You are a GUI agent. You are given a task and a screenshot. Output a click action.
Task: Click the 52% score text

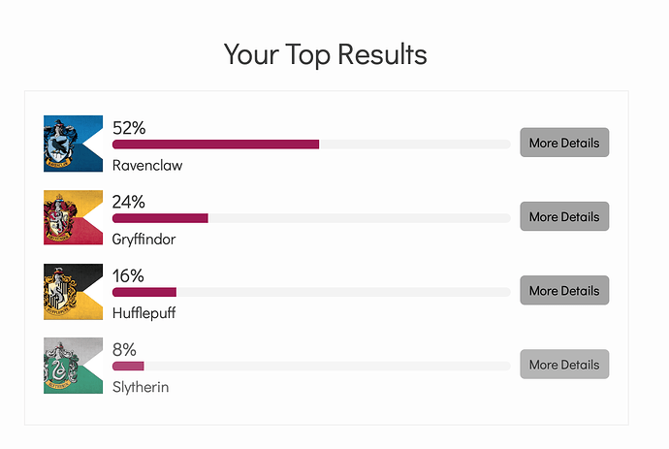pyautogui.click(x=129, y=128)
